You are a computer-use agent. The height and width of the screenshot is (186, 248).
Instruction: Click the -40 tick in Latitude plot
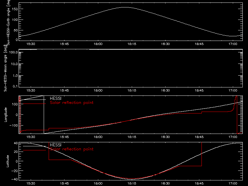15,179
